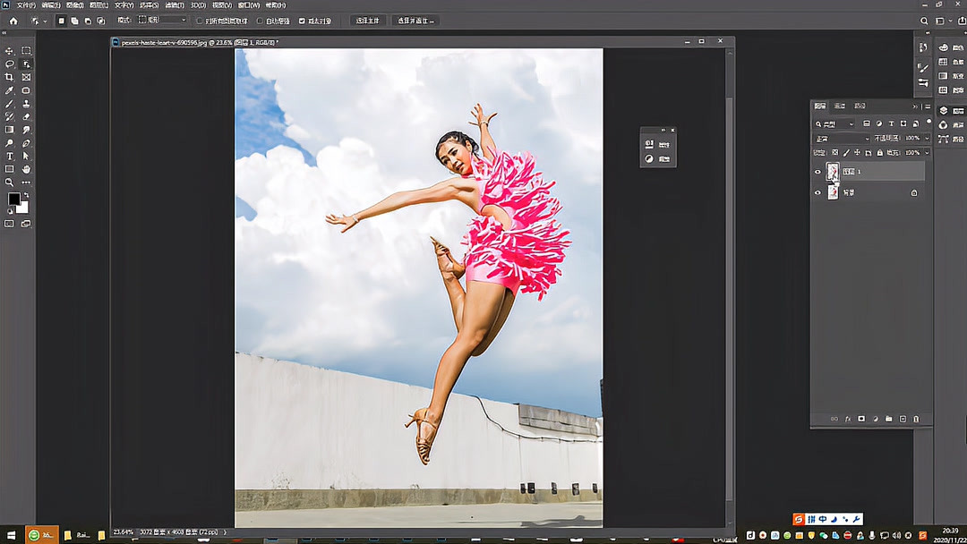Image resolution: width=967 pixels, height=544 pixels.
Task: Choose the Crop tool
Action: (x=10, y=77)
